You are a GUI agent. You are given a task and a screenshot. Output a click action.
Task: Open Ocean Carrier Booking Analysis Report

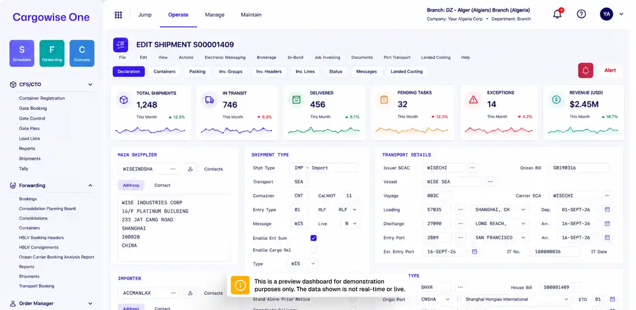56,257
